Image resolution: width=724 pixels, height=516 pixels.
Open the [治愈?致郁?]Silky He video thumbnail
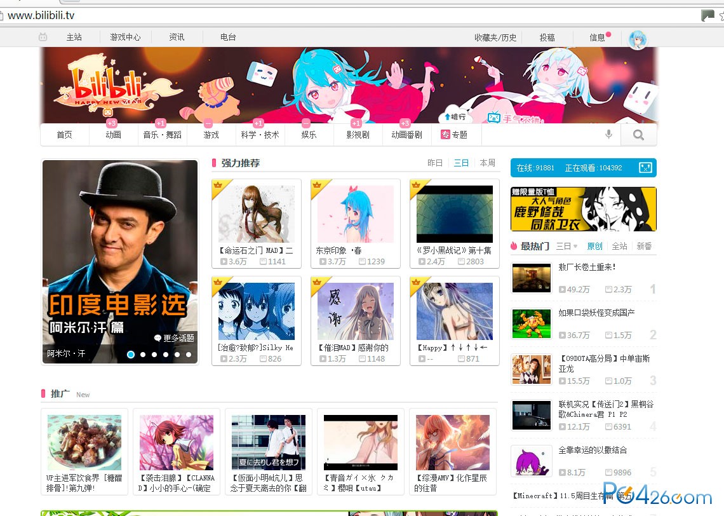(257, 311)
